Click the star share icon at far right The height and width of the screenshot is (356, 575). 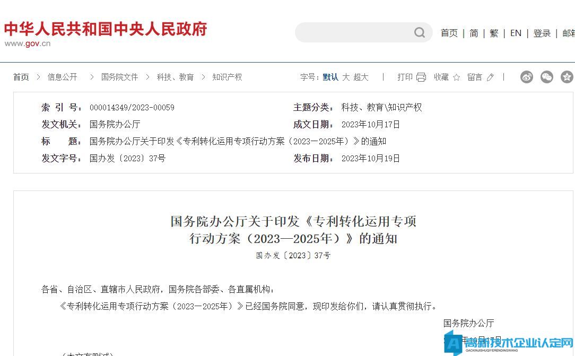click(567, 77)
